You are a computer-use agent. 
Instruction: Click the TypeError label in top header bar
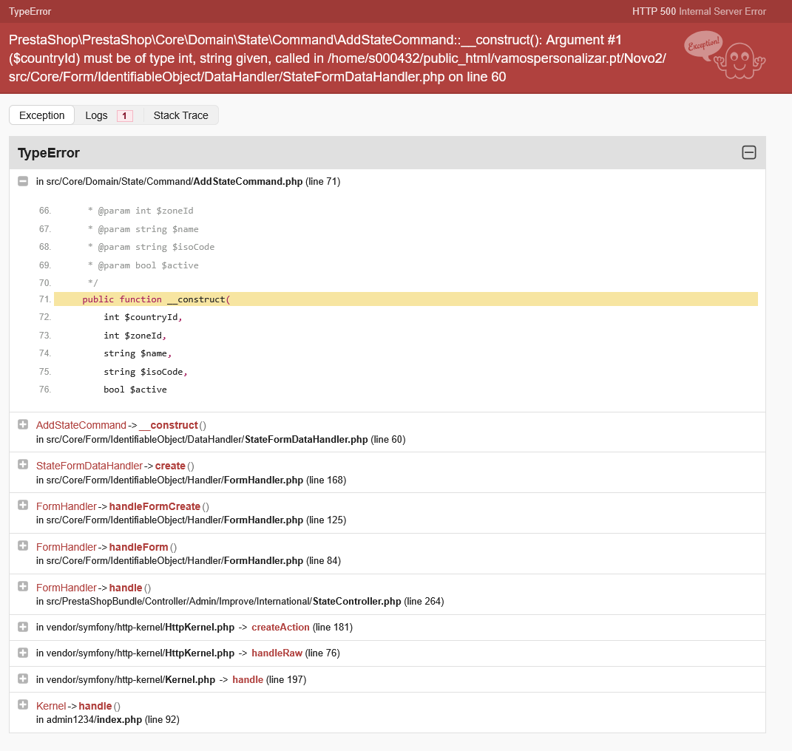30,11
